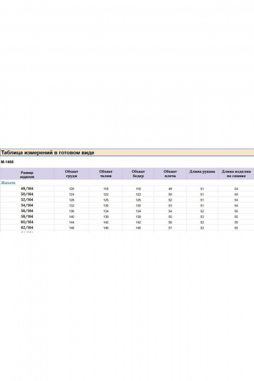Click chest value "124" for size 50/164

pyautogui.click(x=72, y=194)
